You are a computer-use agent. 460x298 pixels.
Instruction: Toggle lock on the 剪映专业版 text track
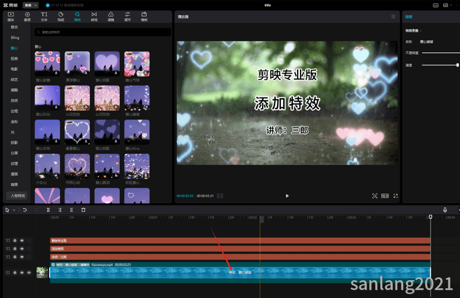[15, 241]
